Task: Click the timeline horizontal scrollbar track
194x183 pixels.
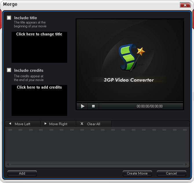Action: pos(97,164)
